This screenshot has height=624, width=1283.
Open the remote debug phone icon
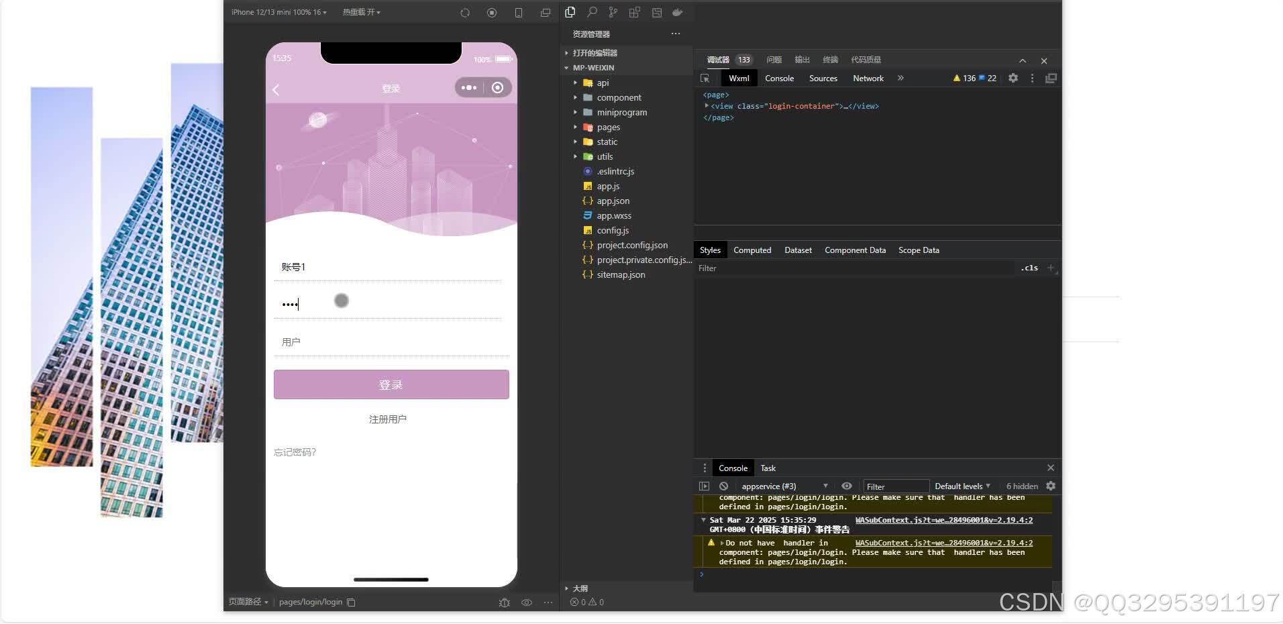point(518,12)
